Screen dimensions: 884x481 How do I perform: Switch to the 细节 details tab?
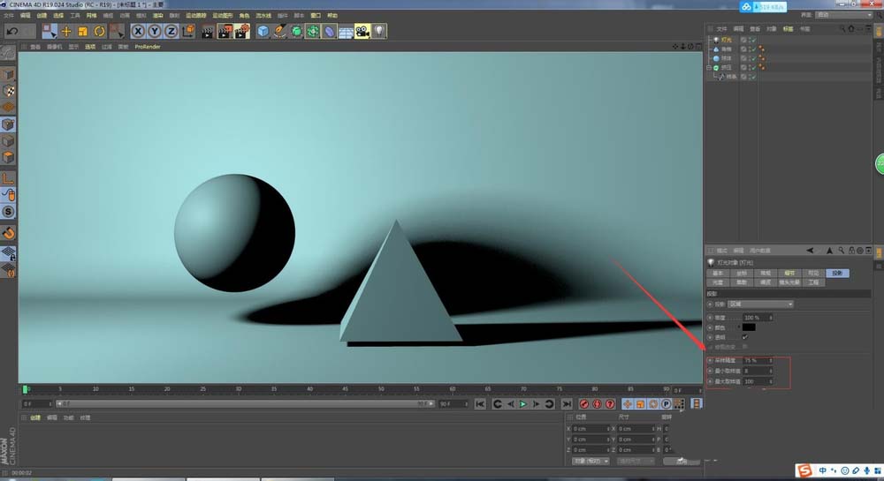point(789,273)
